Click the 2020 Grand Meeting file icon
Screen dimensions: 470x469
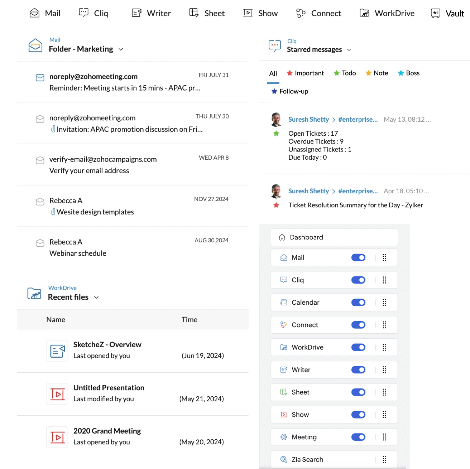tap(57, 437)
